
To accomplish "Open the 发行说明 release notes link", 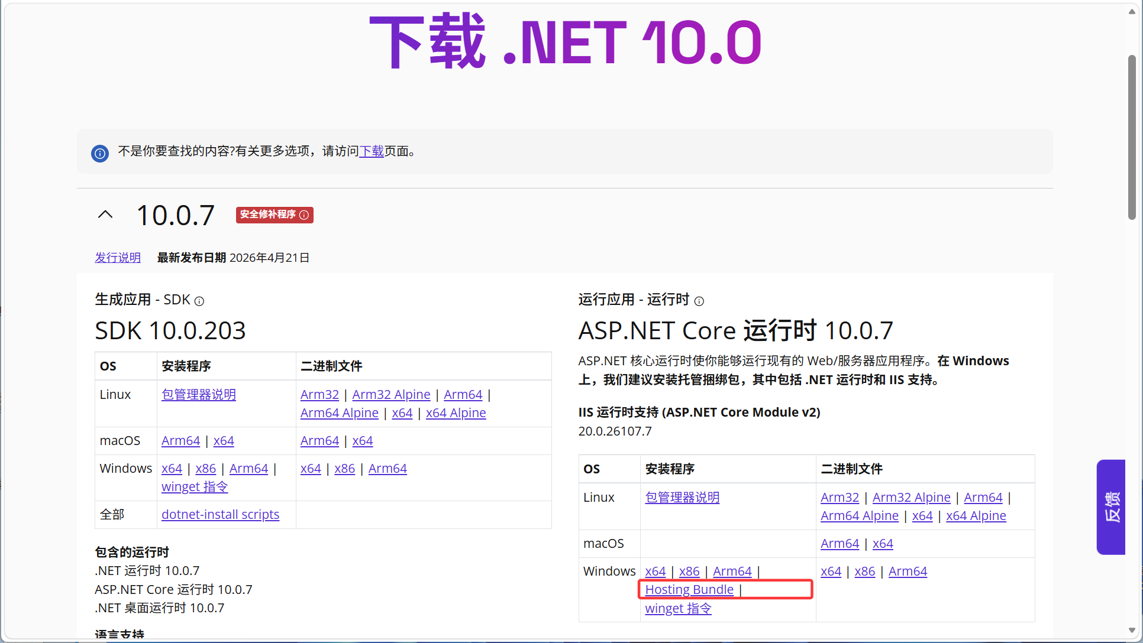I will coord(118,258).
